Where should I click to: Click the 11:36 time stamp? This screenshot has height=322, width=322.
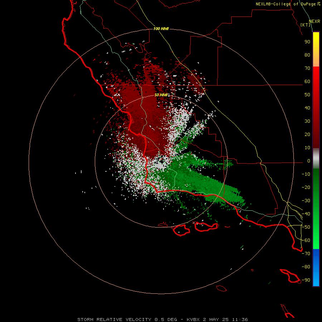pyautogui.click(x=240, y=319)
